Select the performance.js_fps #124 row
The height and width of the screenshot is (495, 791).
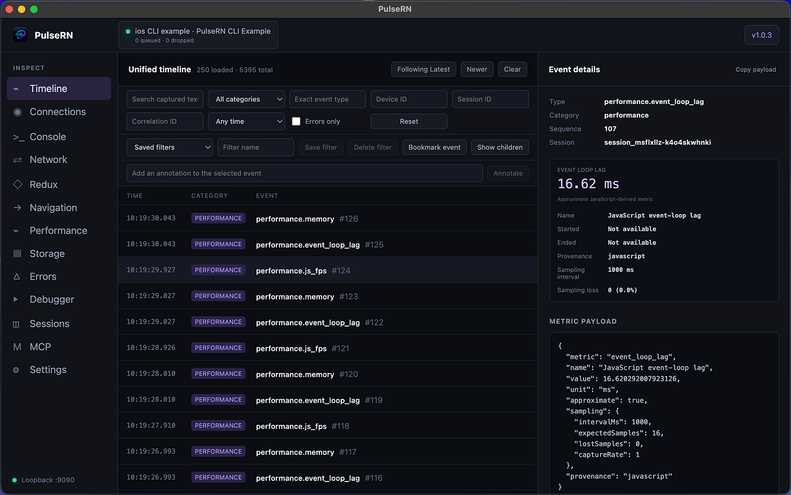(328, 270)
